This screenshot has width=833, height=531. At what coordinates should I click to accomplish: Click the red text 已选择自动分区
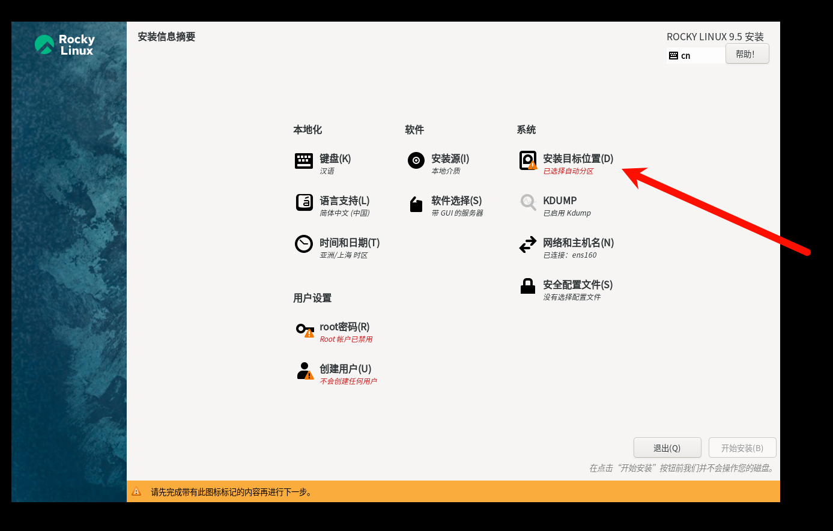pyautogui.click(x=568, y=171)
